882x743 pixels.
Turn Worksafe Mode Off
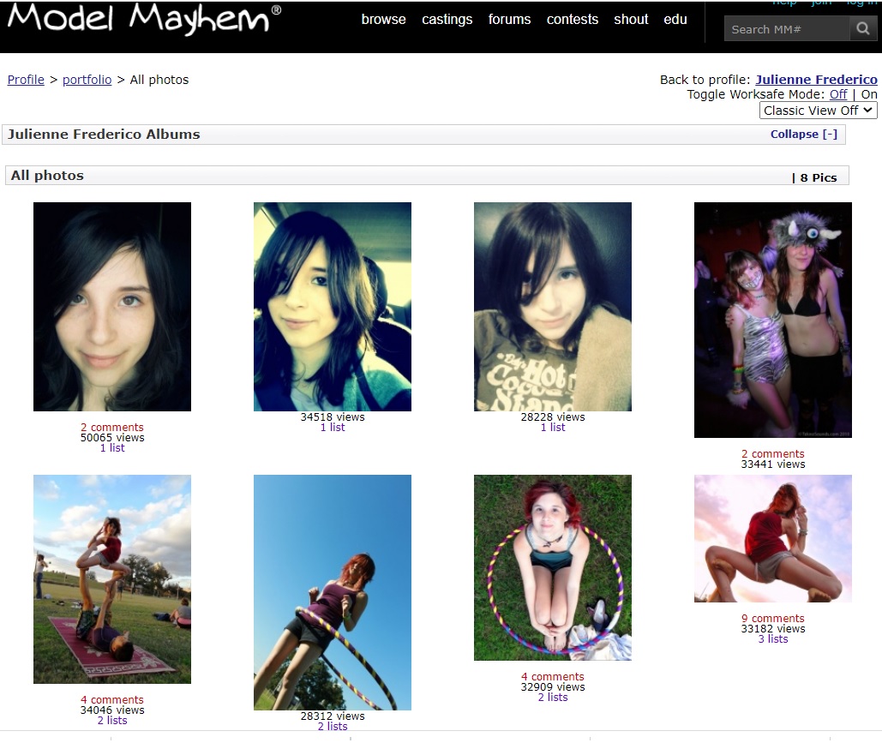[x=838, y=94]
